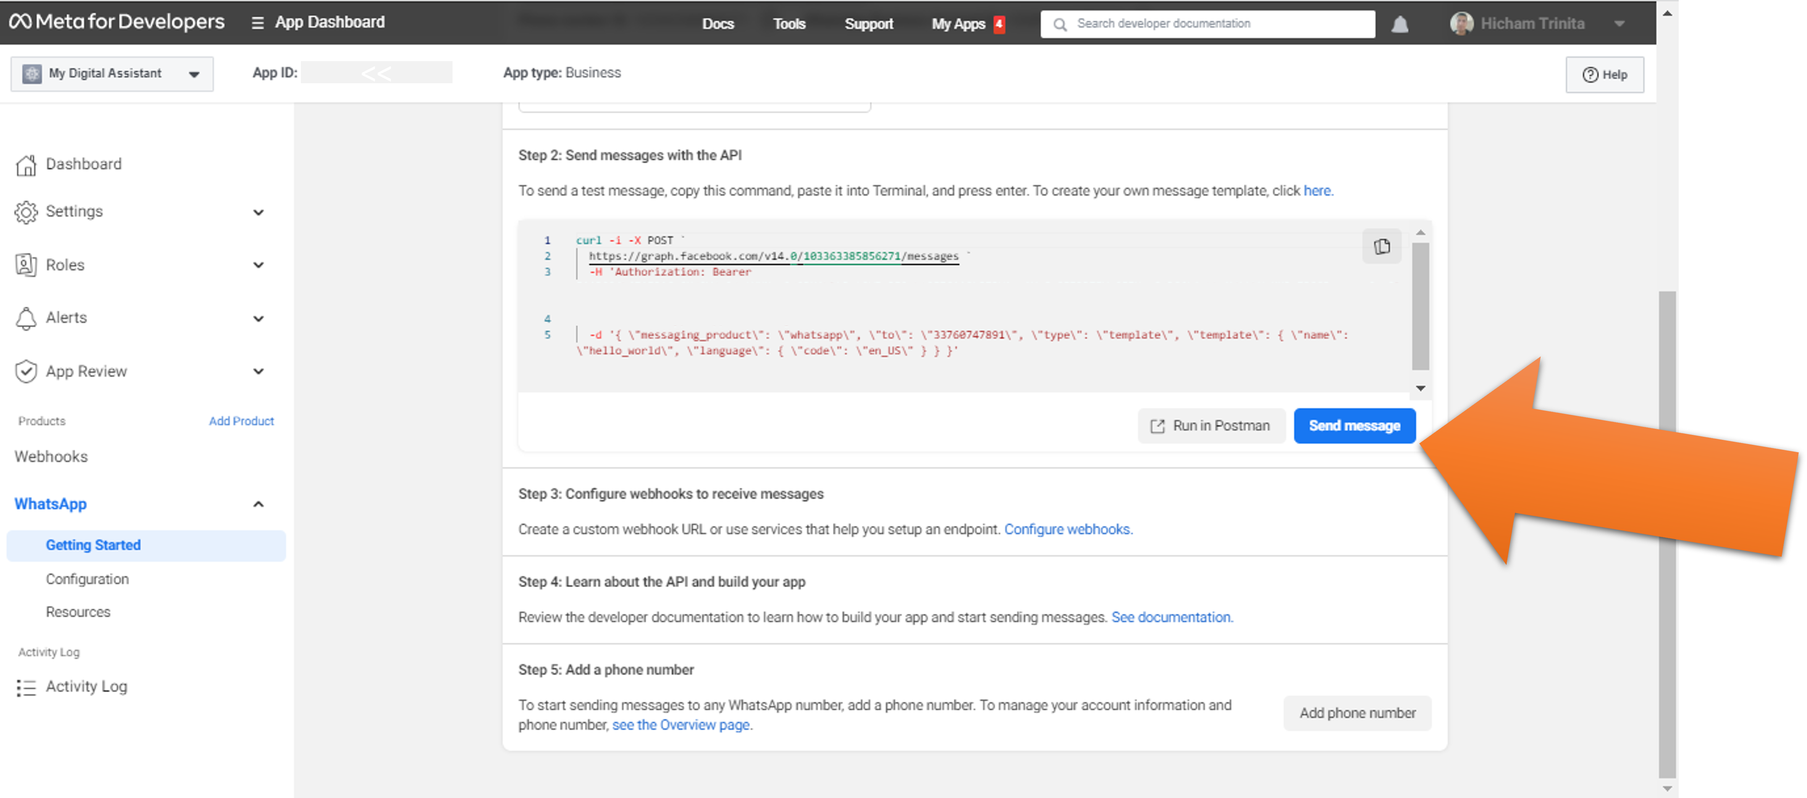
Task: Click the Roles person icon
Action: pyautogui.click(x=26, y=265)
